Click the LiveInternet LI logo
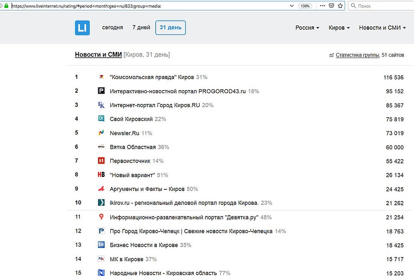This screenshot has width=414, height=276. tap(82, 28)
